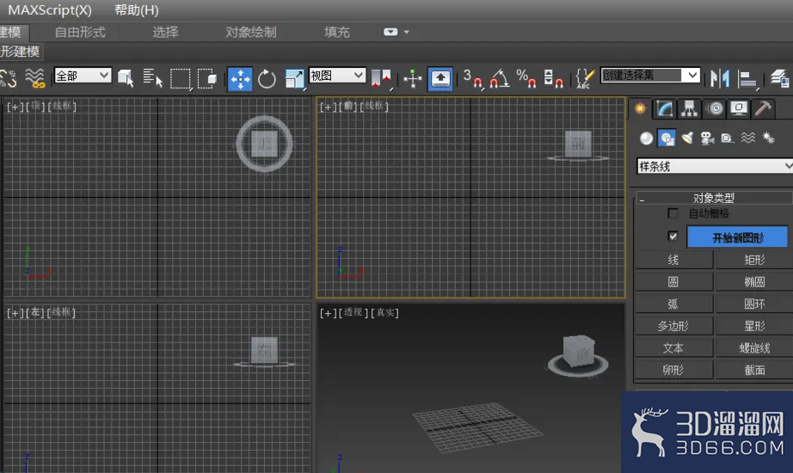The image size is (793, 473).
Task: Select the Space Warps waves icon
Action: pos(748,138)
